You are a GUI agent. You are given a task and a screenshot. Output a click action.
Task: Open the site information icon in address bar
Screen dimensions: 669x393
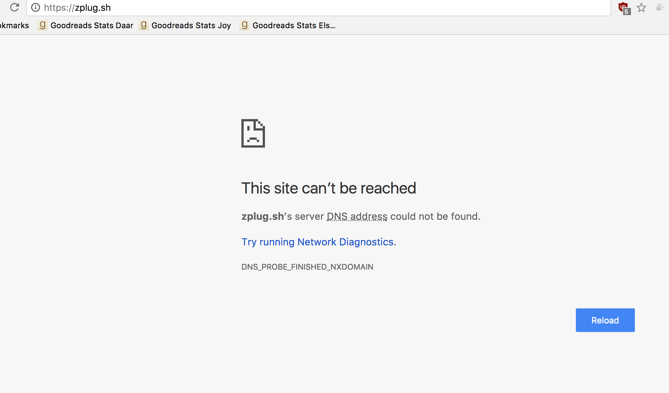pyautogui.click(x=35, y=7)
